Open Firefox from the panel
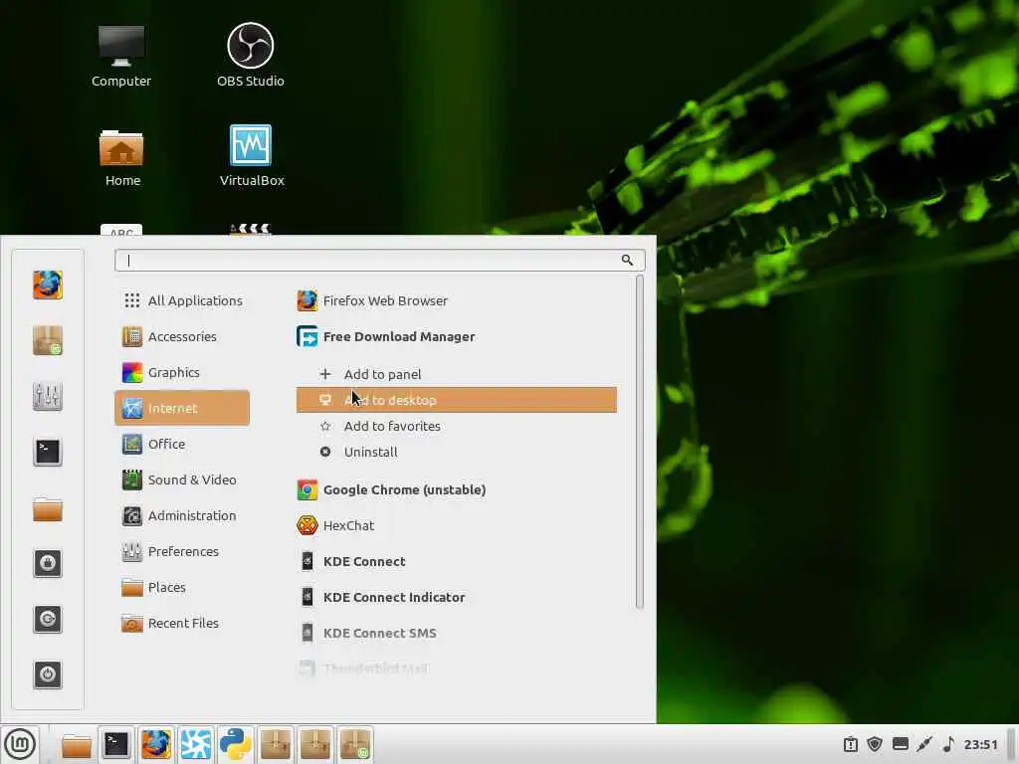The image size is (1019, 764). (x=156, y=744)
